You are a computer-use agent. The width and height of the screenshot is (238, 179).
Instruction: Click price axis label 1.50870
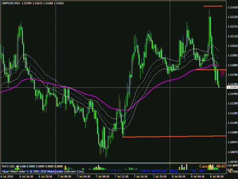coord(233,152)
